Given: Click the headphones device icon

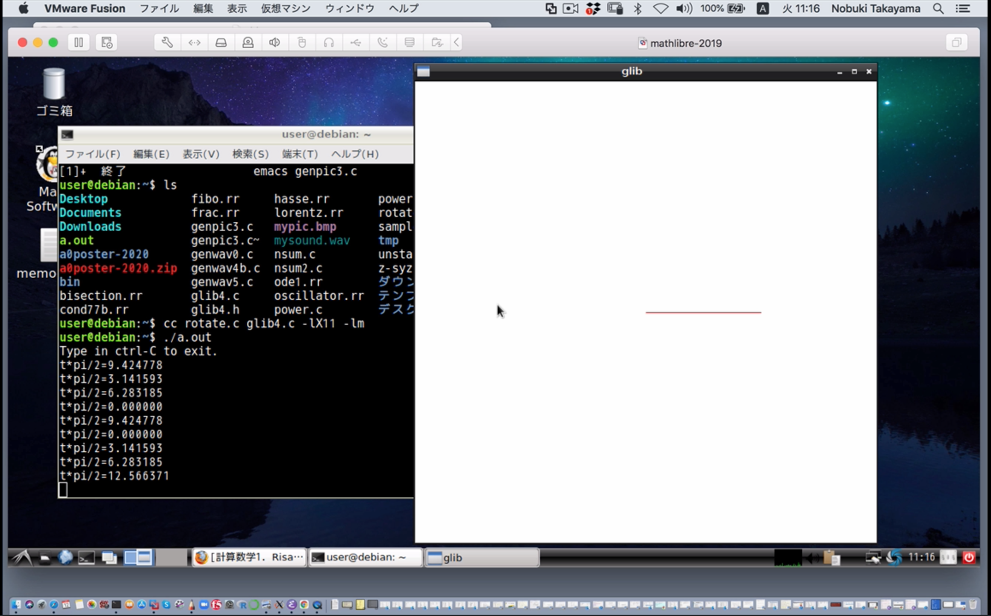Looking at the screenshot, I should (329, 42).
